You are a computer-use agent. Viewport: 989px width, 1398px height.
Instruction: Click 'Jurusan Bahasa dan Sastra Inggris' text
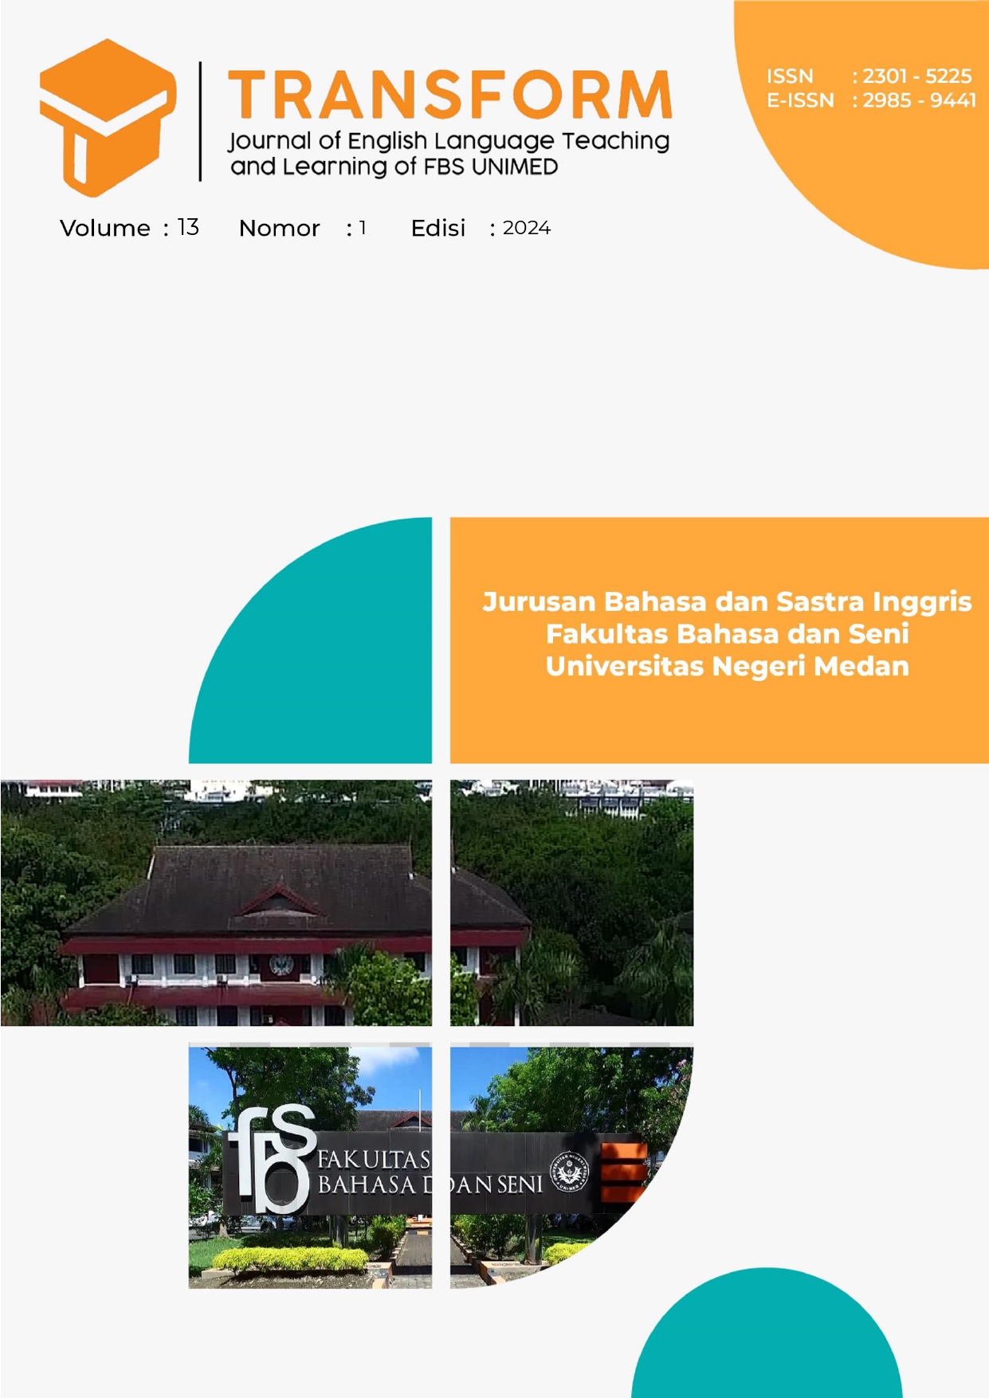tap(727, 601)
